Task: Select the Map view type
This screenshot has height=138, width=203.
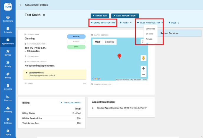Action: click(97, 42)
